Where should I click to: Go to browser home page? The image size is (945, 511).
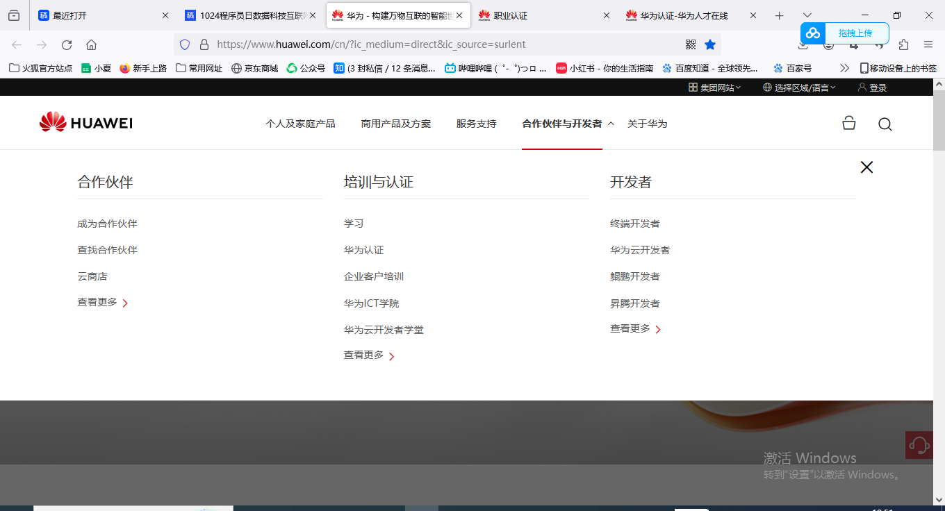91,44
